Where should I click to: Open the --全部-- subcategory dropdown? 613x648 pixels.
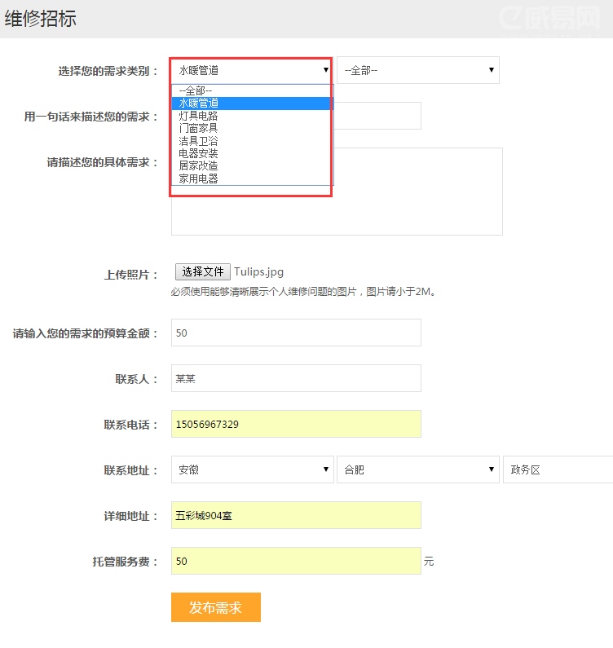click(x=417, y=70)
